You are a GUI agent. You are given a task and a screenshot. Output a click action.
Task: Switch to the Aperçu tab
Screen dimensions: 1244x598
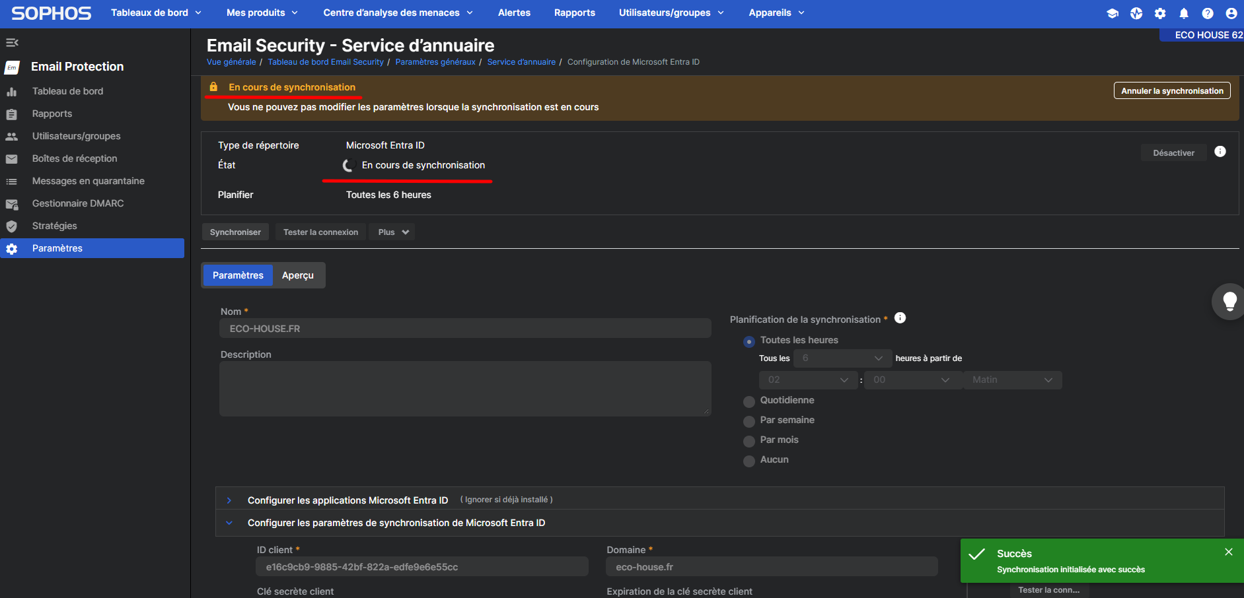[298, 275]
